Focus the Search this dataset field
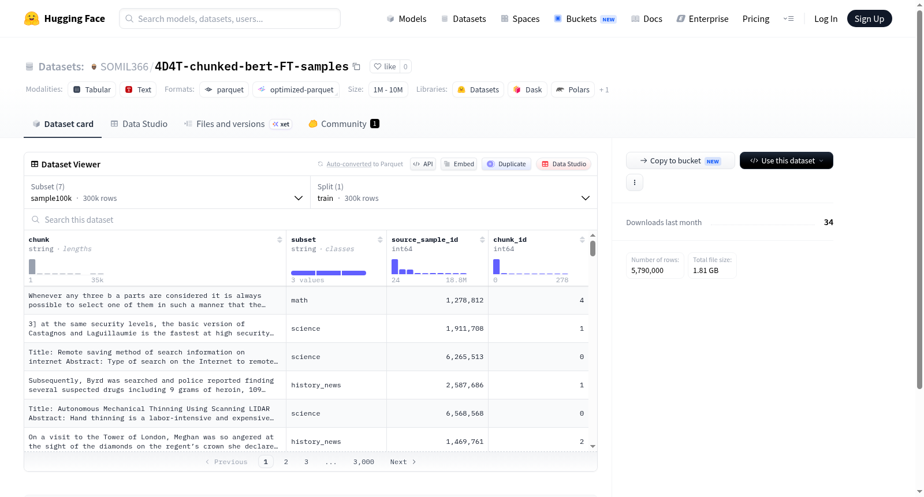Screen dimensions: 924x497 pos(311,219)
